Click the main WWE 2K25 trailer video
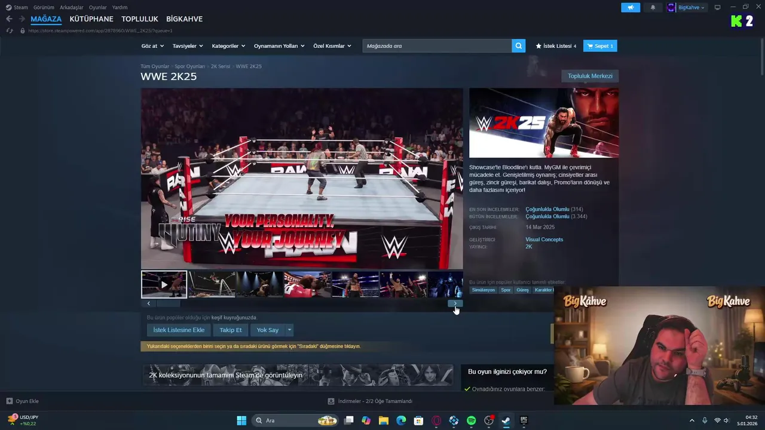The image size is (765, 430). [x=302, y=179]
